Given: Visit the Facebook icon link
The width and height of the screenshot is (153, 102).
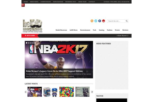Looking at the screenshot, I should click(x=100, y=21).
